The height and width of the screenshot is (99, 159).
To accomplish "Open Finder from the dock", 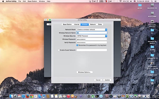I will point(11,96).
